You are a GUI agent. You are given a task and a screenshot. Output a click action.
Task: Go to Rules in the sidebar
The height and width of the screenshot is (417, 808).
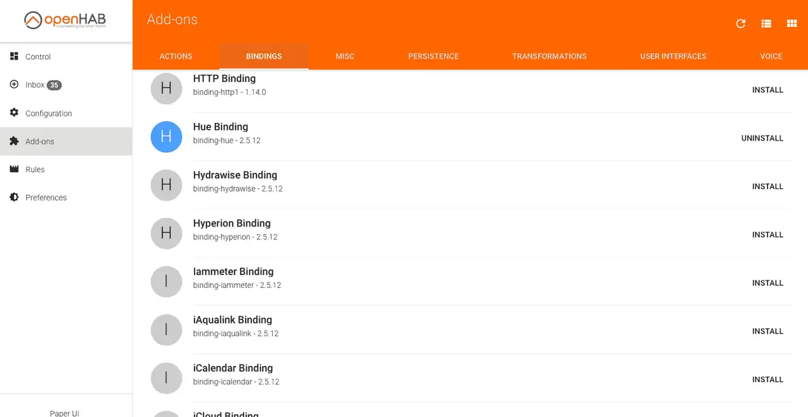35,169
